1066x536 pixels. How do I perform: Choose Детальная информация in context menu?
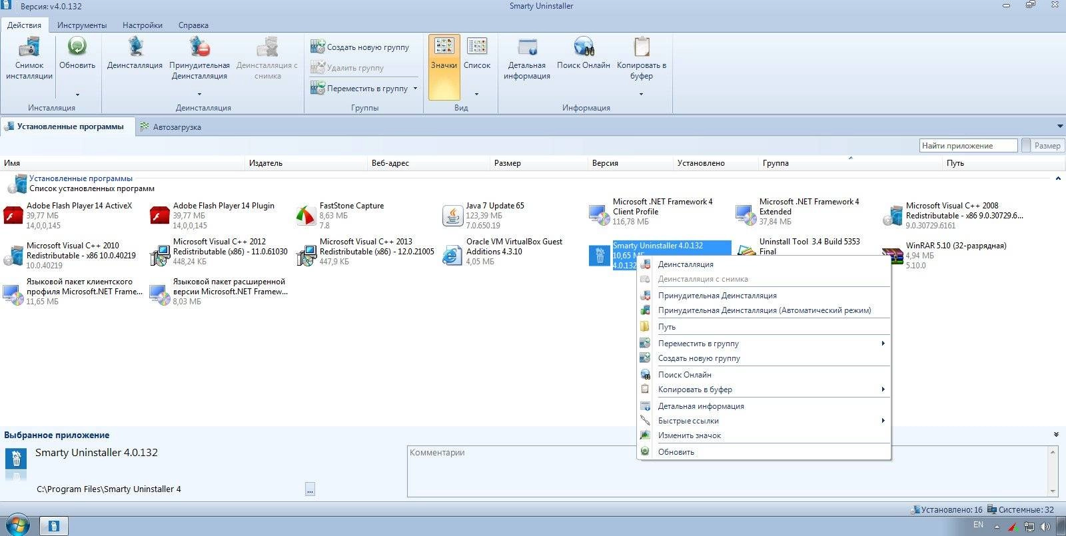tap(764, 406)
